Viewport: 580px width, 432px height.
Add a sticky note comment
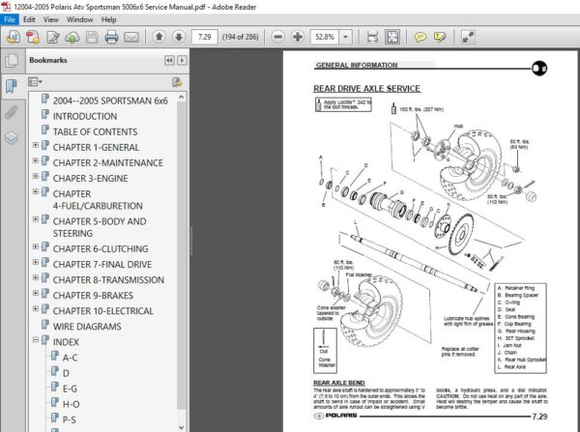click(x=420, y=37)
